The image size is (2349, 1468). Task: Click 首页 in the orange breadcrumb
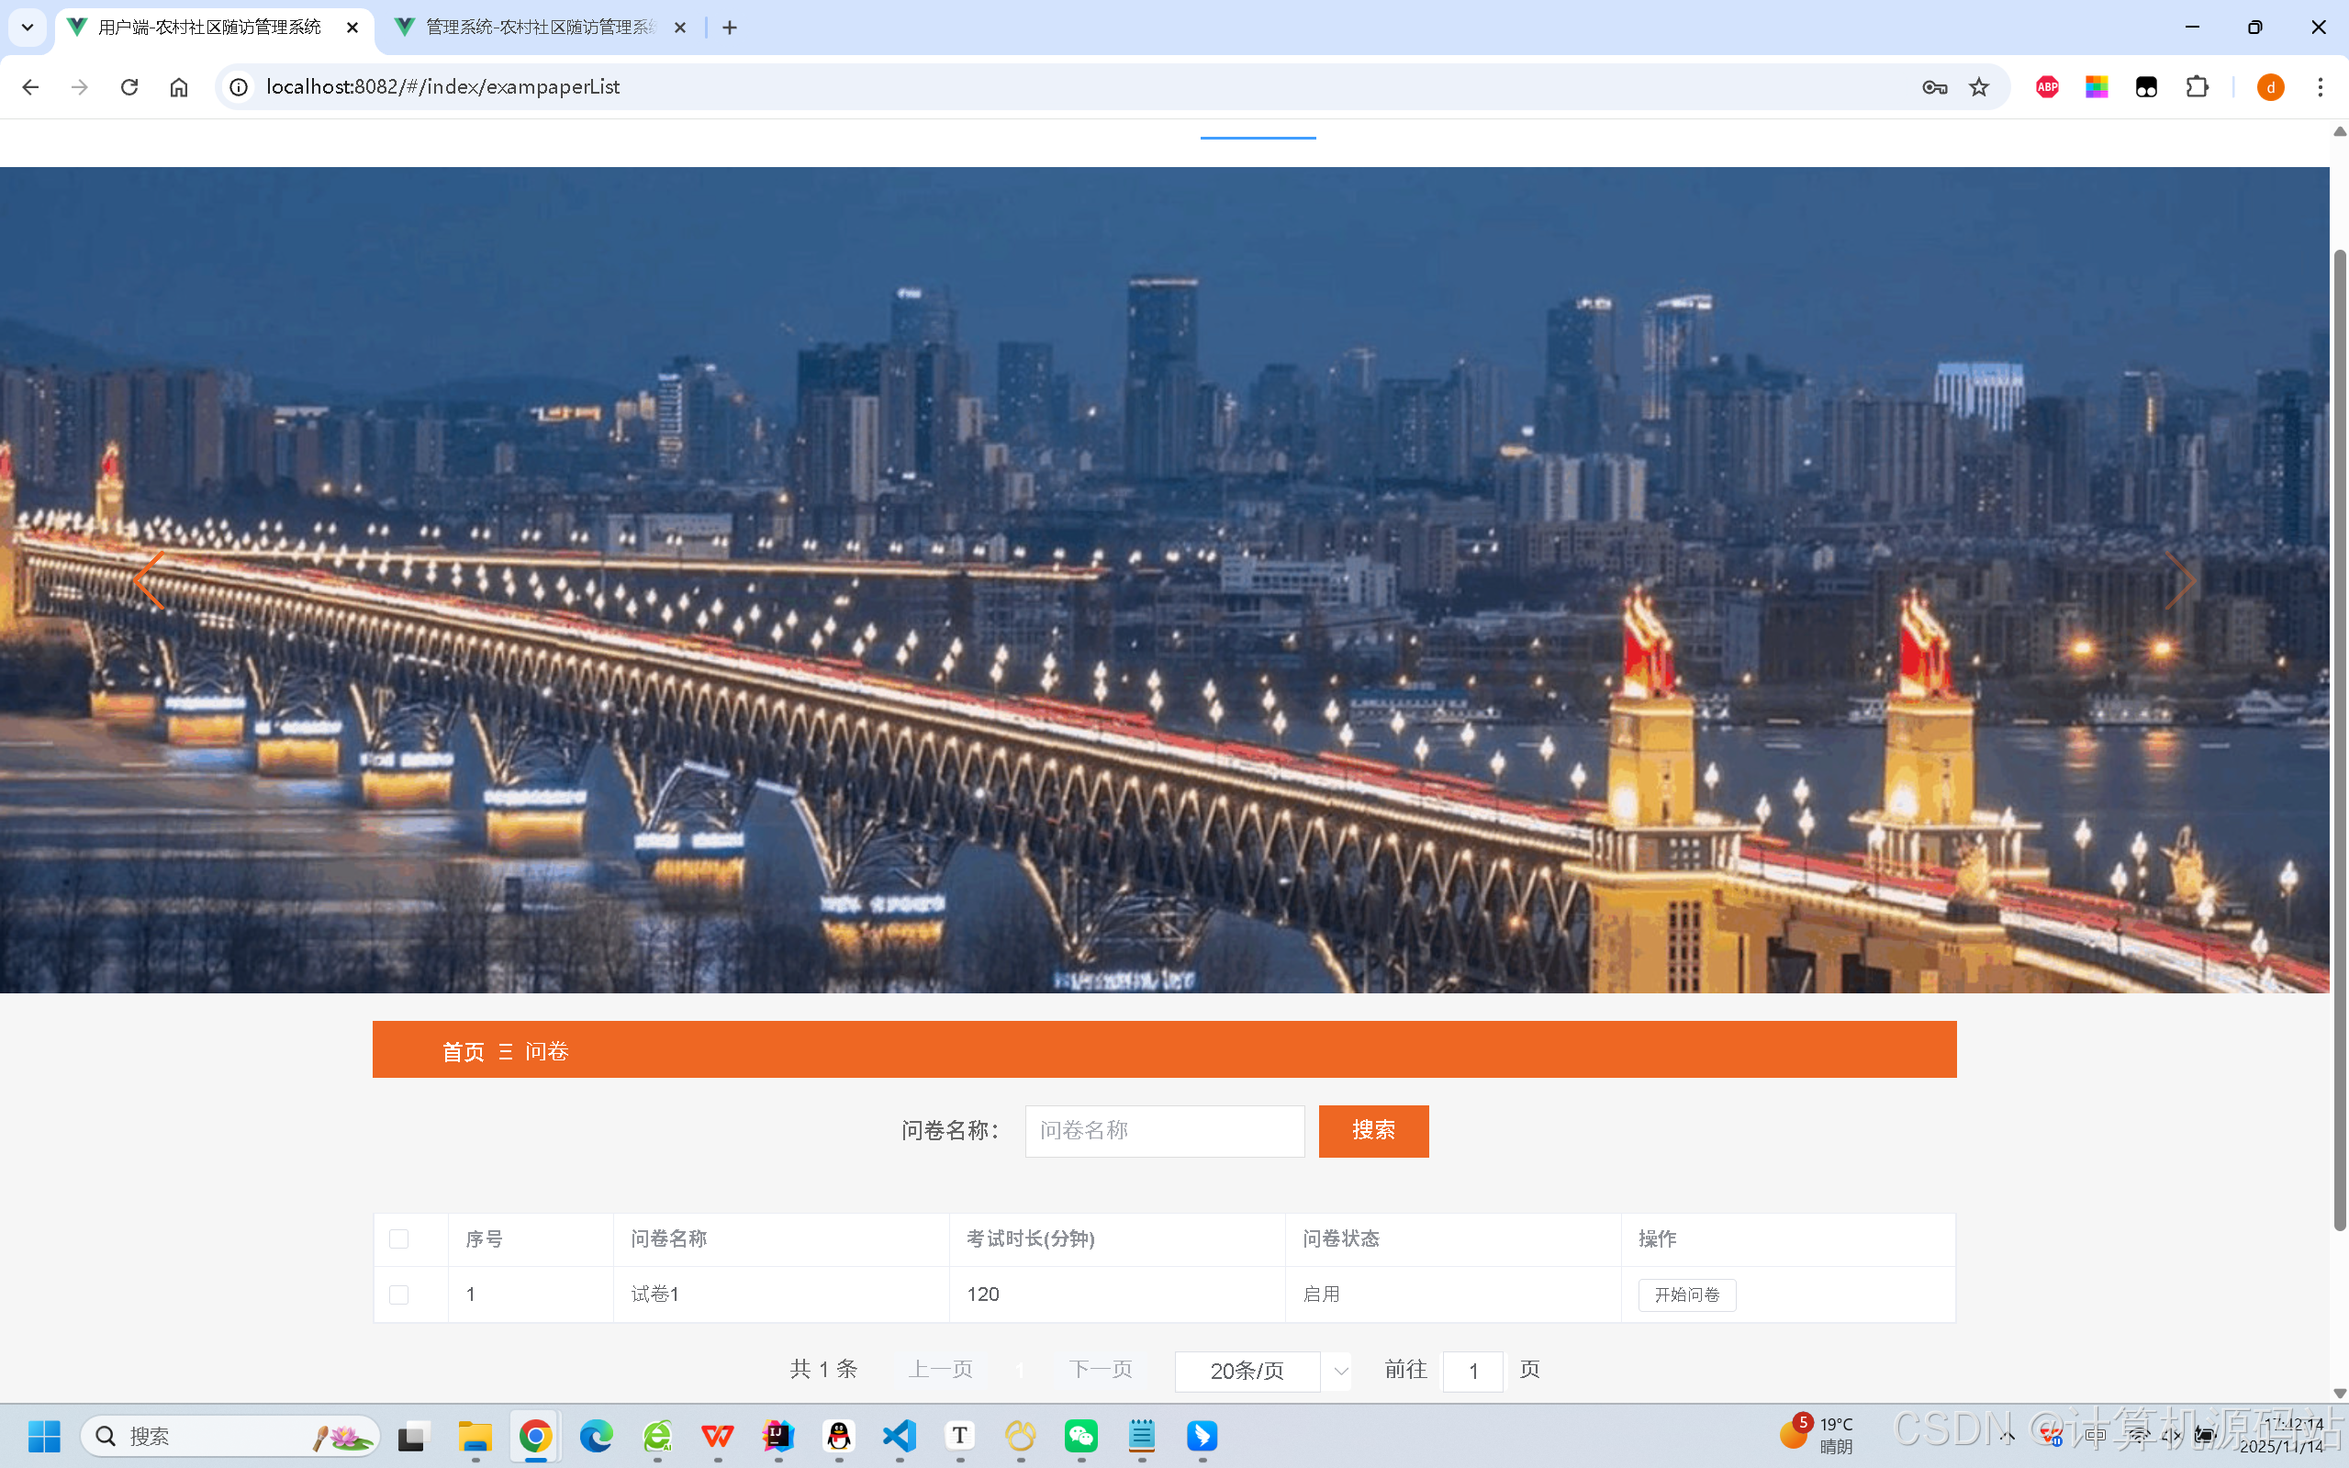(463, 1051)
